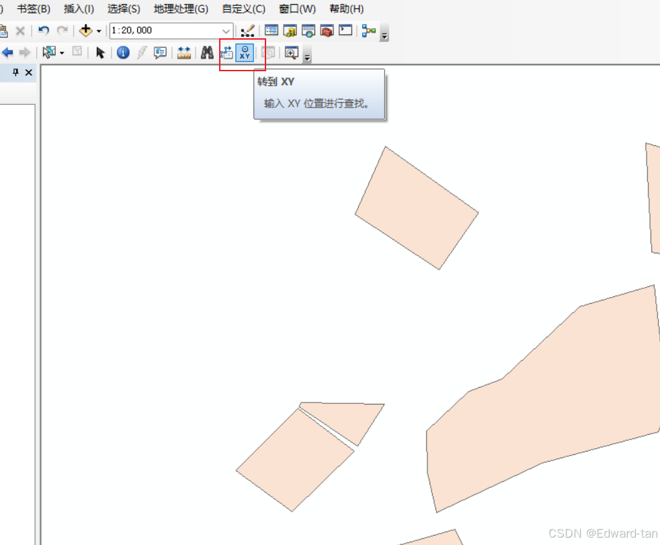Viewport: 660px width, 545px height.
Task: Open the Catalog window
Action: tap(290, 30)
